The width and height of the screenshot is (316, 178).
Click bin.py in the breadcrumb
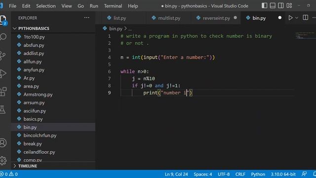point(116,29)
